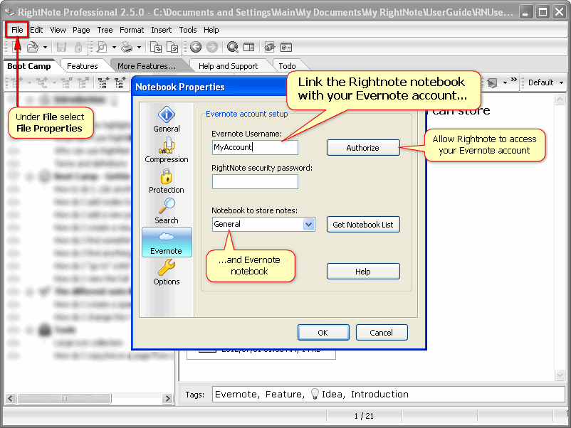Show more toolbar buttons via chevron
The height and width of the screenshot is (428, 571).
[514, 80]
